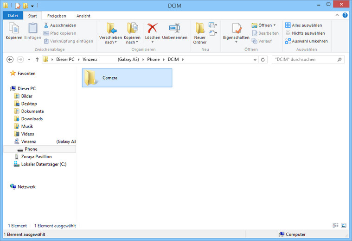Click Verknüpfung einfügen option

(68, 41)
